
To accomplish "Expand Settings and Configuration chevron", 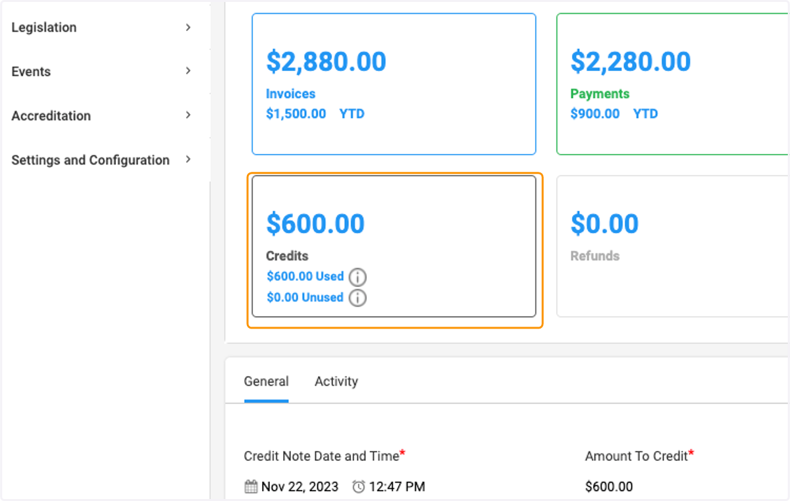I will pyautogui.click(x=188, y=159).
